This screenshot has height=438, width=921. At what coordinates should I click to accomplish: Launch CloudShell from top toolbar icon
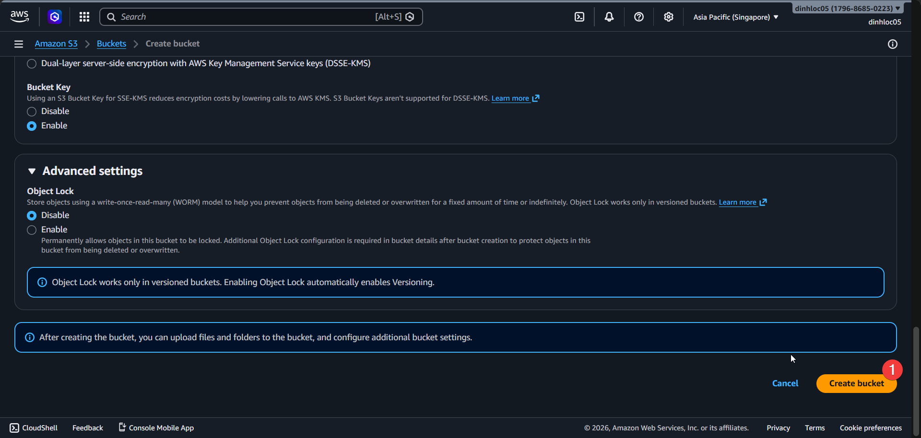click(x=579, y=17)
